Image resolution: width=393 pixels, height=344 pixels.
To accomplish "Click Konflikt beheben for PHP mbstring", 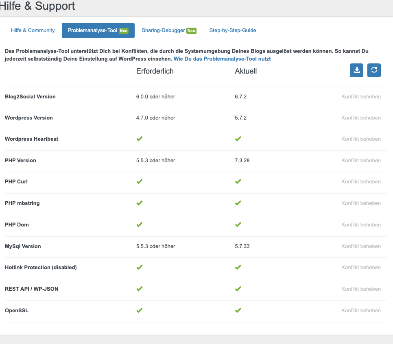I will pyautogui.click(x=361, y=203).
